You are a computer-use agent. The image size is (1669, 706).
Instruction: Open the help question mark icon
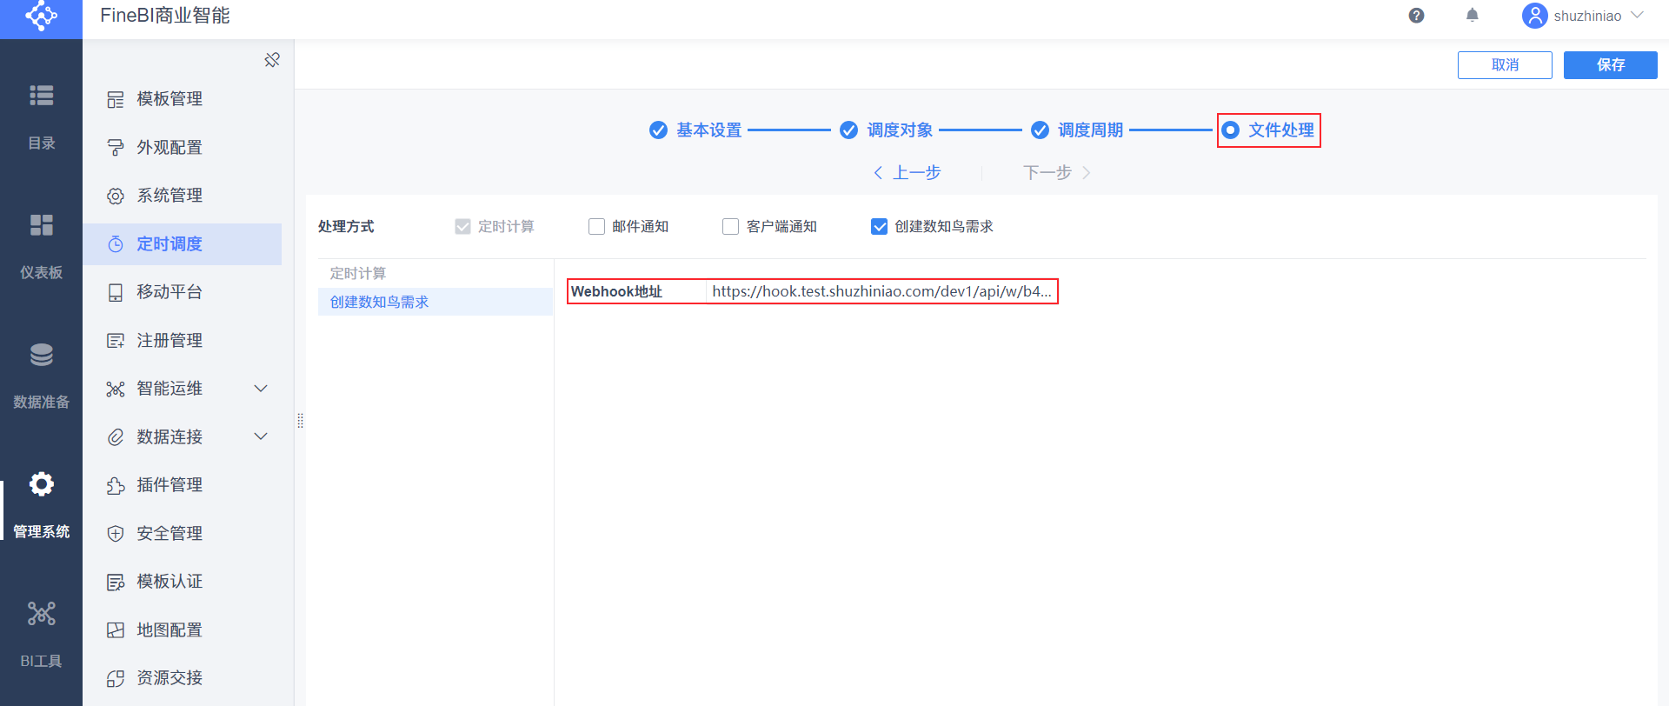click(x=1416, y=16)
